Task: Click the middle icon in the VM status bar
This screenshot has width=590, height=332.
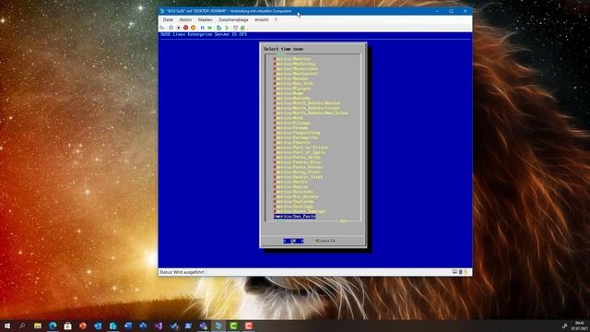Action: (x=460, y=272)
